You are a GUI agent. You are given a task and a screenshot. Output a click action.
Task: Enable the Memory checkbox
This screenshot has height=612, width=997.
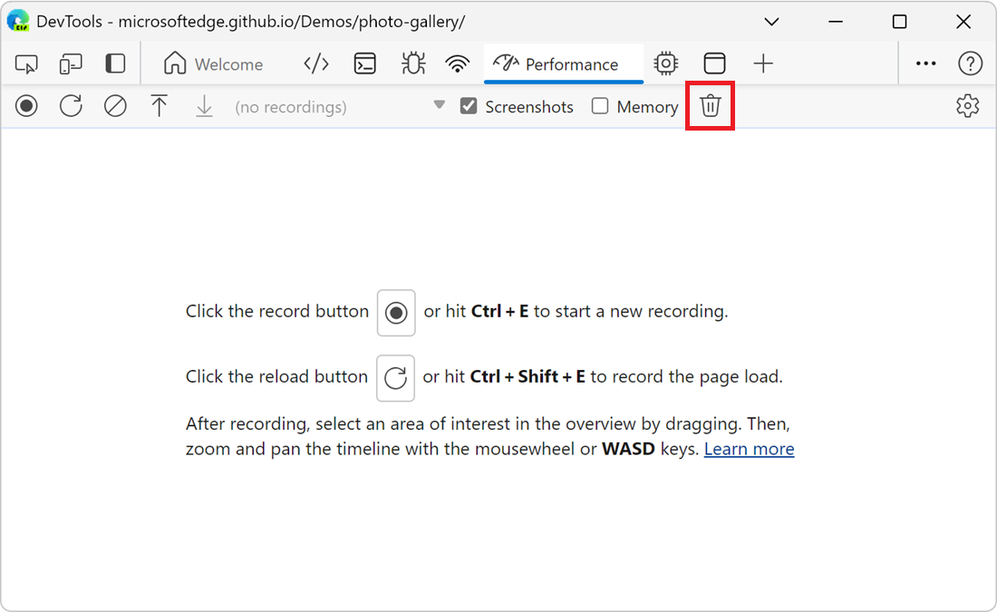(600, 106)
